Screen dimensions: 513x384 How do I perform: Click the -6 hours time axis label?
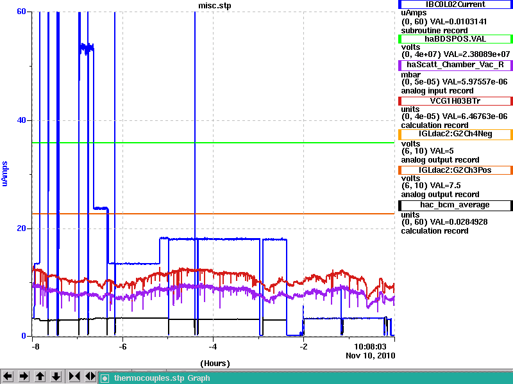pos(122,346)
